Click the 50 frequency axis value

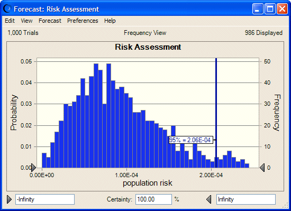tap(267, 61)
